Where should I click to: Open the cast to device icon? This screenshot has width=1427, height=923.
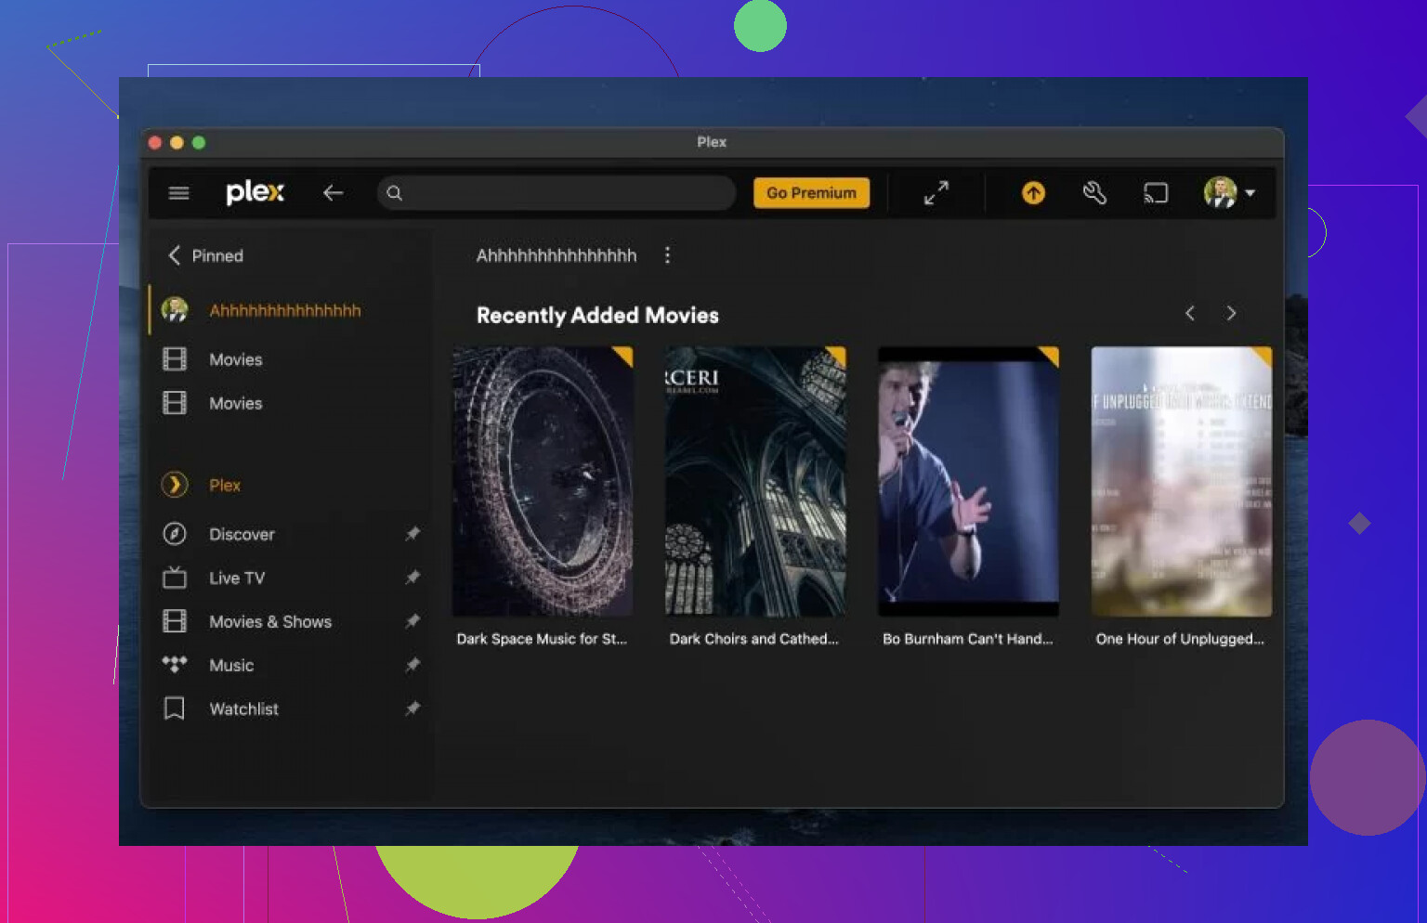1155,193
